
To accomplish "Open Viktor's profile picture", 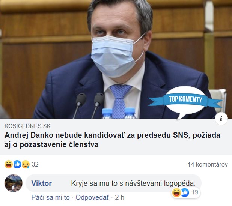I will click(14, 183).
